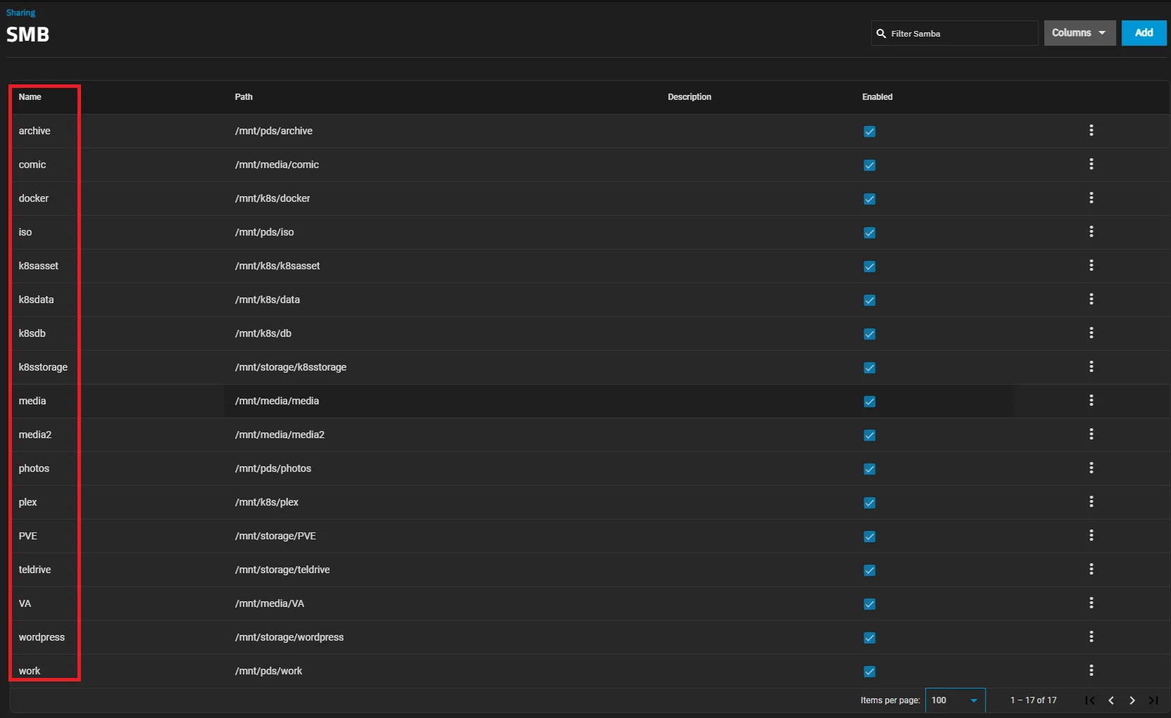Open the Columns dropdown
This screenshot has height=718, width=1171.
click(1079, 32)
